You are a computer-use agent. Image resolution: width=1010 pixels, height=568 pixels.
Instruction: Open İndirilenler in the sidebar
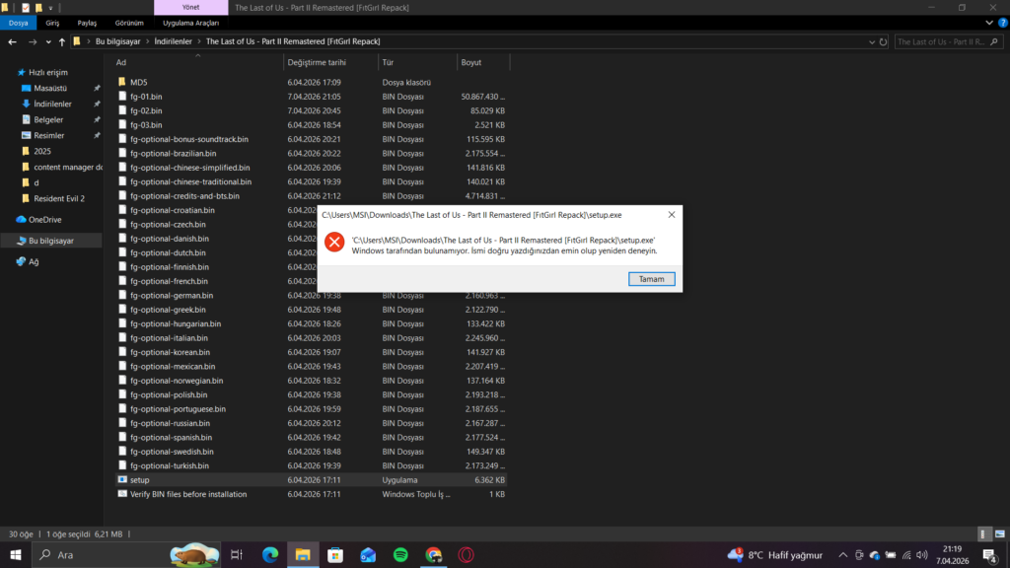pos(52,104)
